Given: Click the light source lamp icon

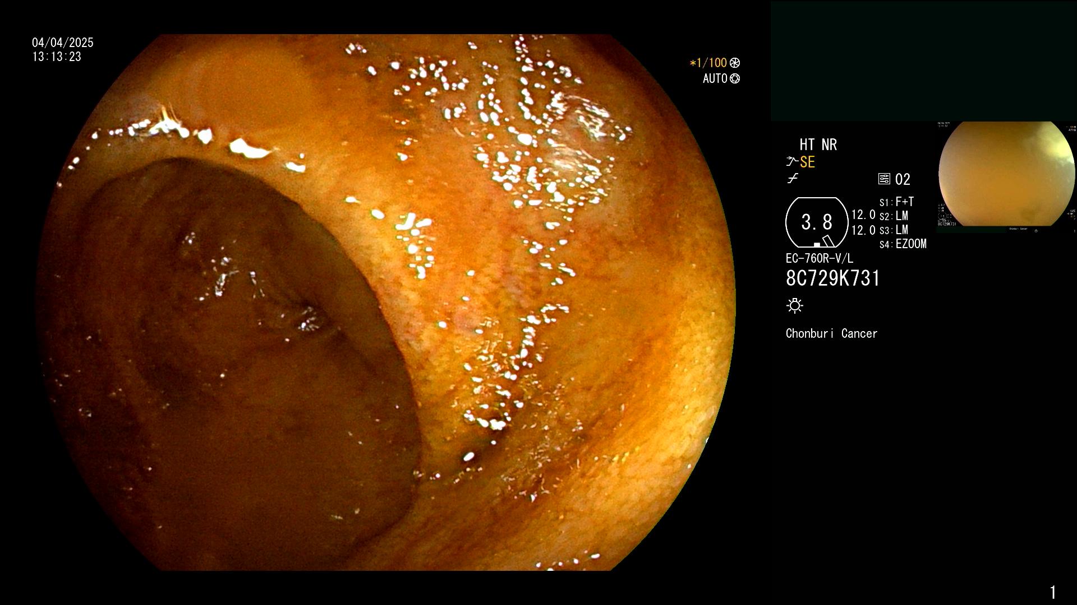Looking at the screenshot, I should (x=795, y=305).
